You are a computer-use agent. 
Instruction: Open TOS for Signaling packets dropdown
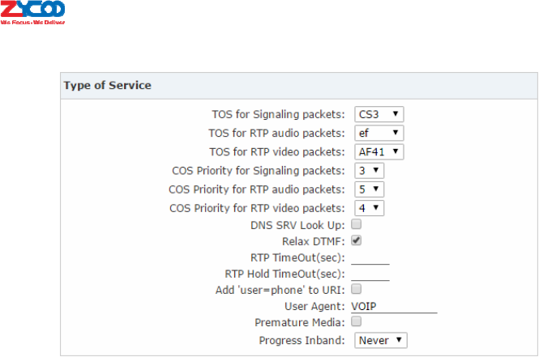click(x=379, y=114)
